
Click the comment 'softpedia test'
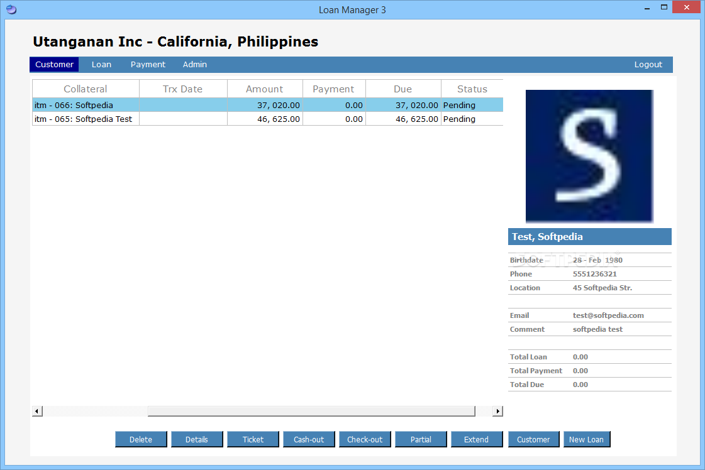[x=597, y=329]
